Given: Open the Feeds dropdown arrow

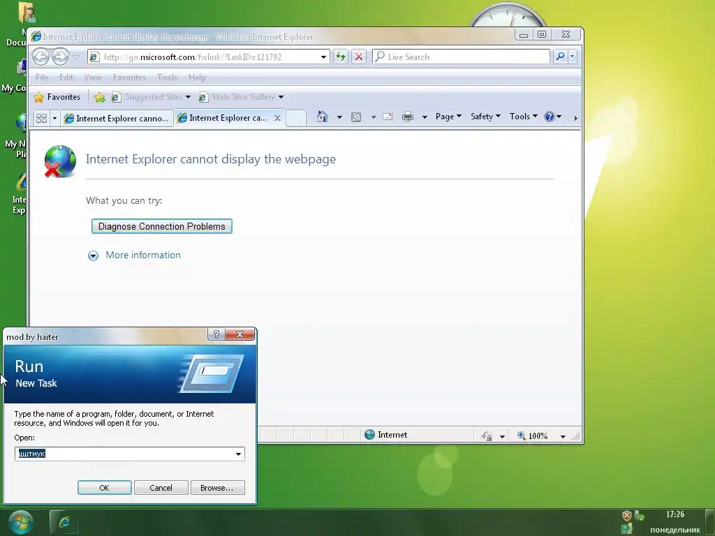Looking at the screenshot, I should (x=374, y=117).
